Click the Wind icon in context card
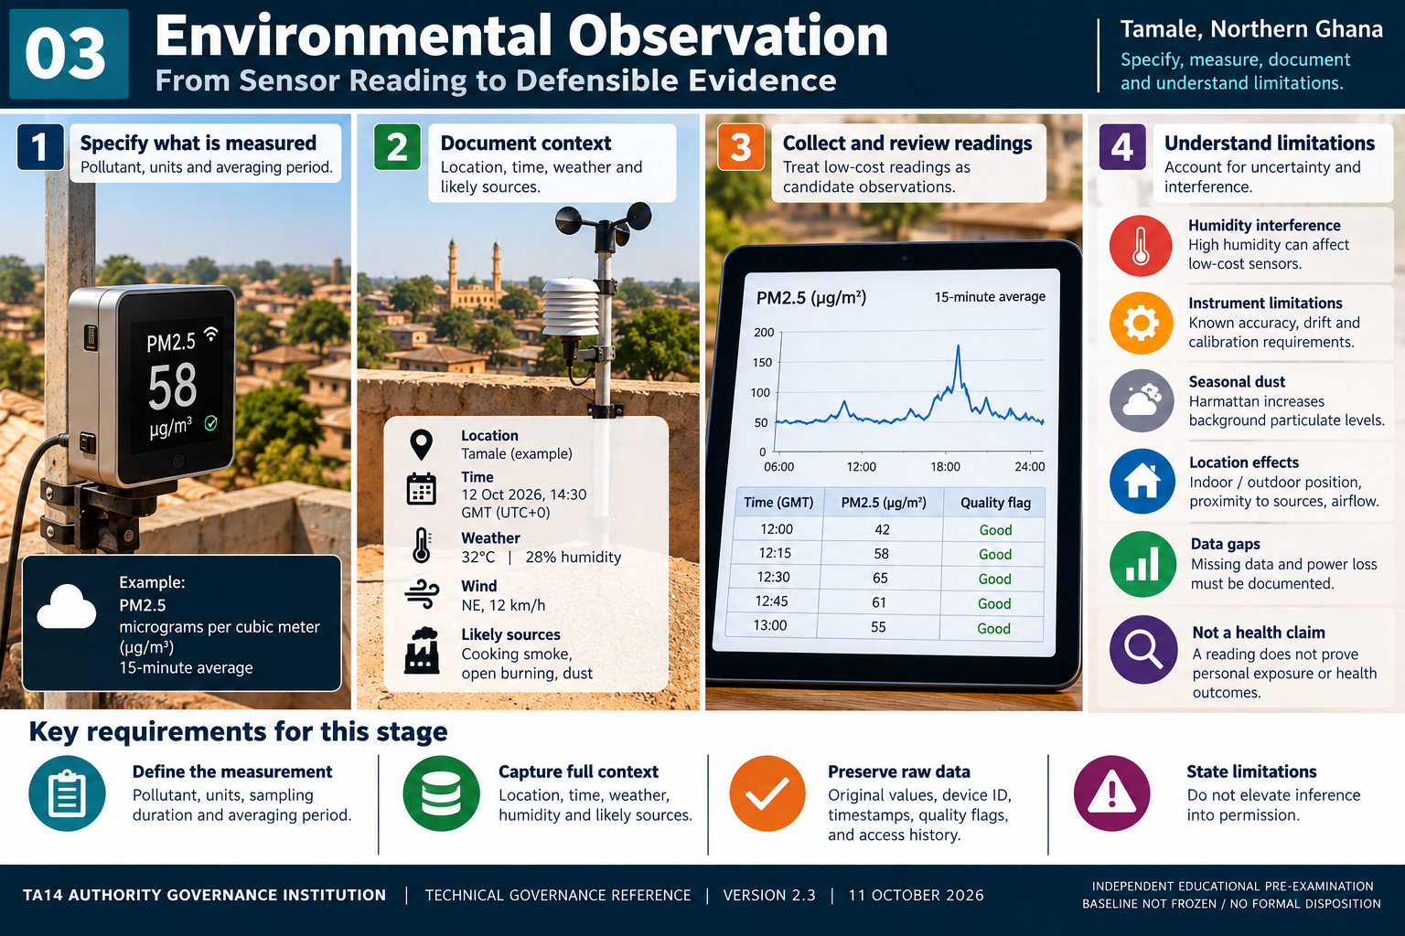1405x936 pixels. pyautogui.click(x=422, y=594)
